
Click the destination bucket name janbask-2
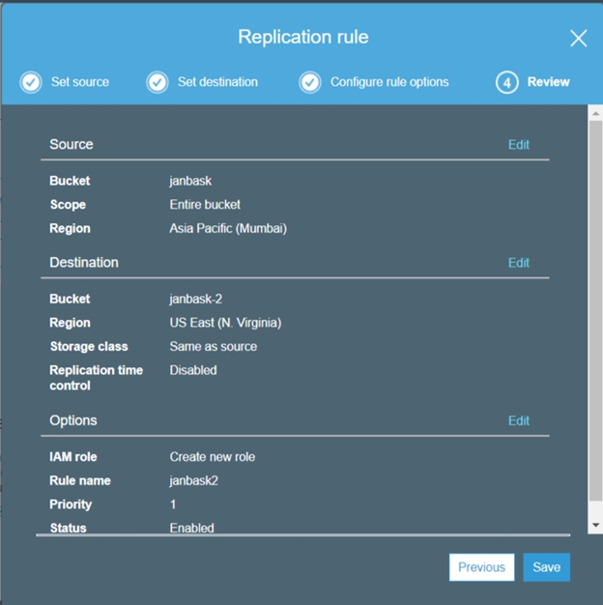pyautogui.click(x=197, y=300)
